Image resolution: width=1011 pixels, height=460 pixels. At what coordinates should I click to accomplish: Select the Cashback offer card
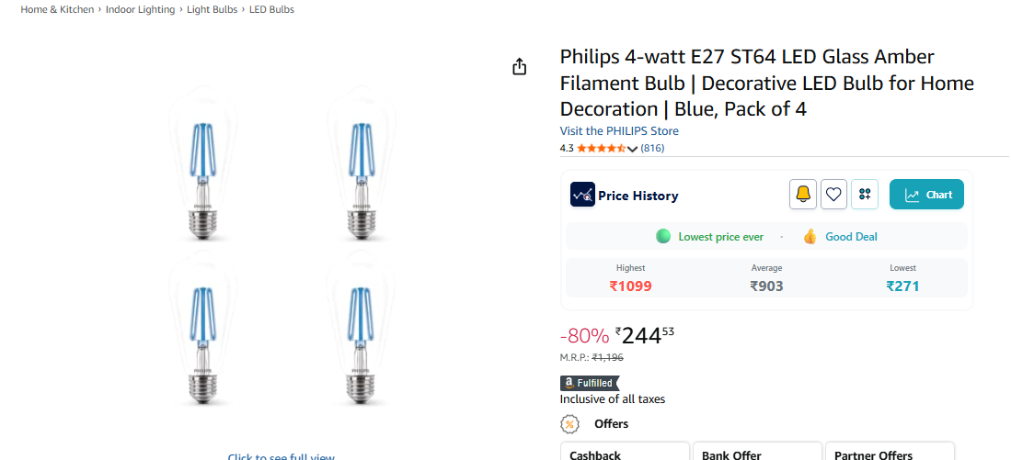625,452
